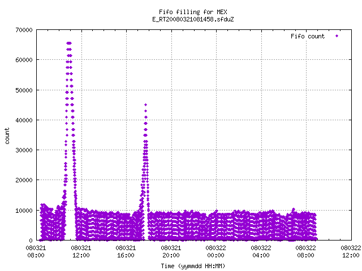Select the filename E_RT20080321081458.sfduZ subtitle

pyautogui.click(x=193, y=19)
